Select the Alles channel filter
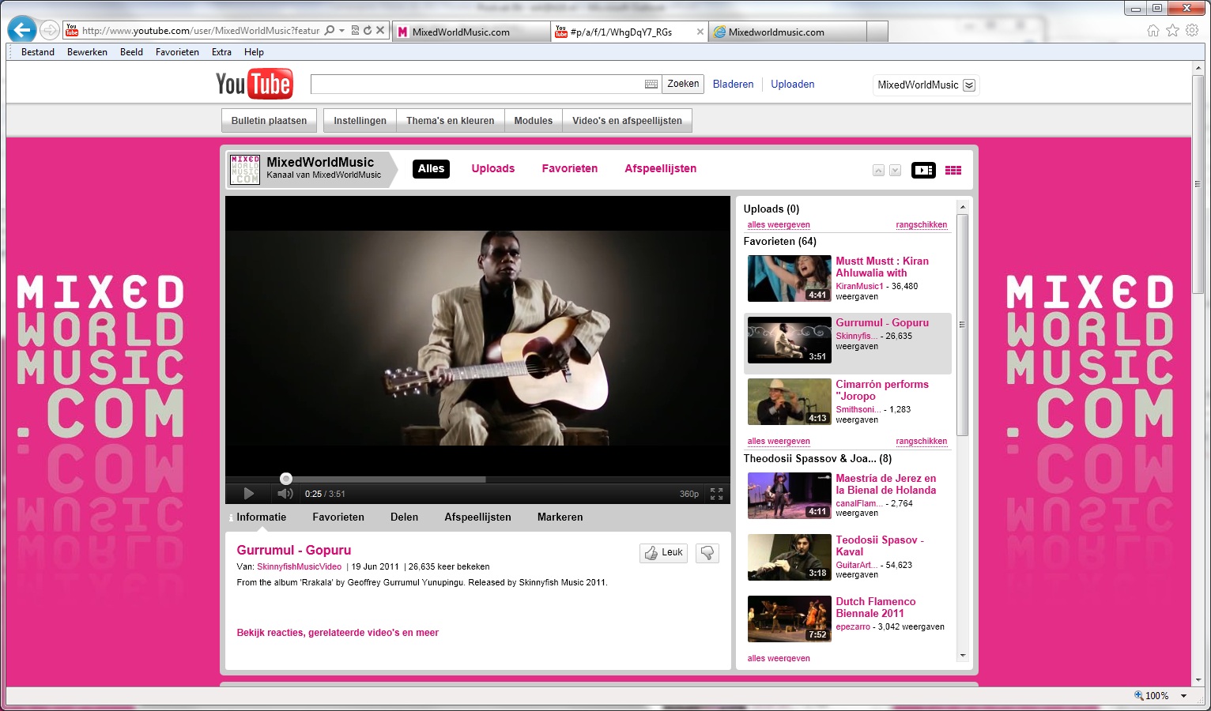 [432, 168]
